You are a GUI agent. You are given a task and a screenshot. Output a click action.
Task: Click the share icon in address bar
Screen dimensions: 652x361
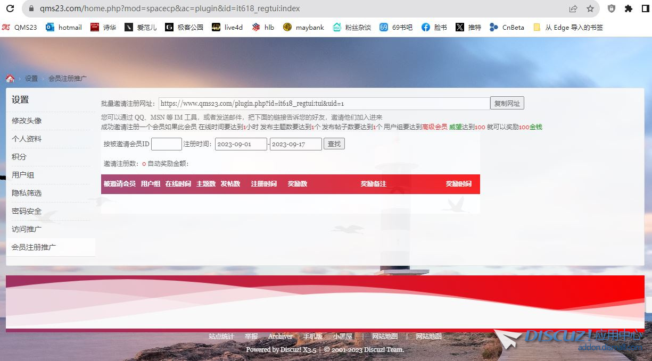573,9
